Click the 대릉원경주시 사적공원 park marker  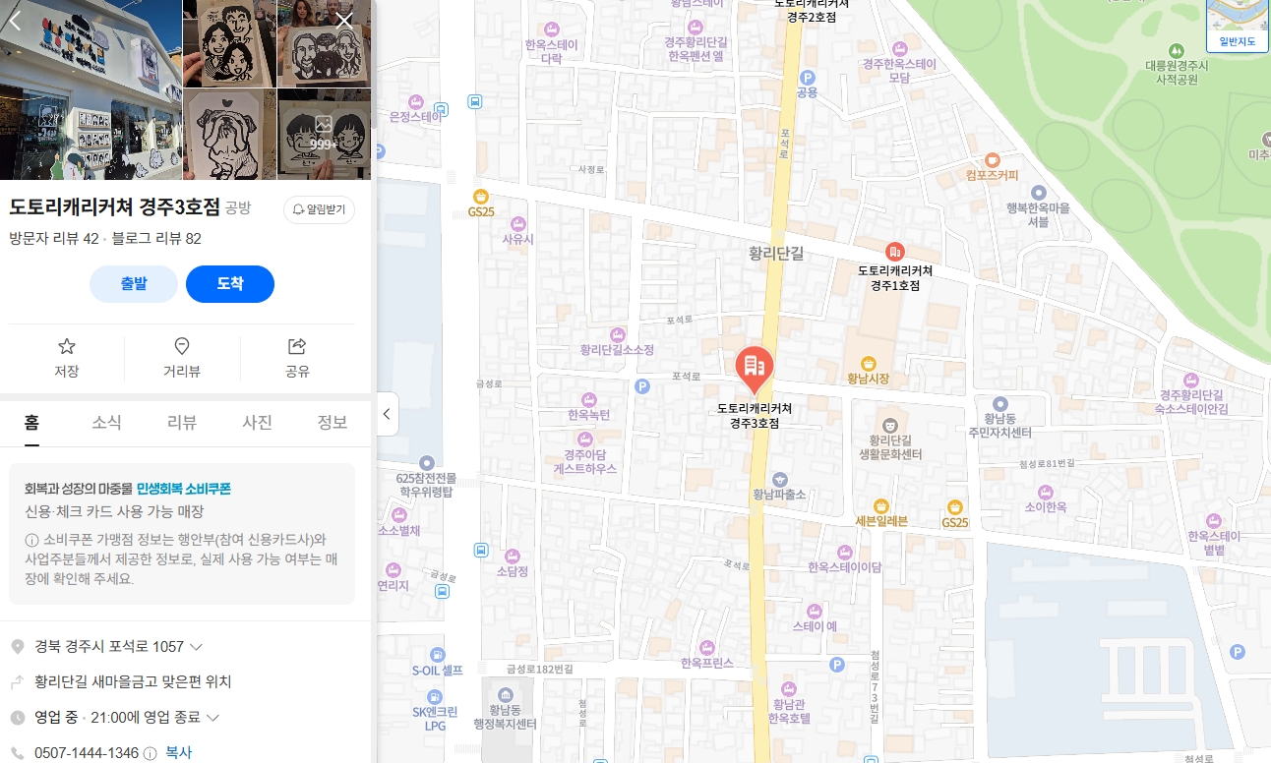click(x=1176, y=50)
